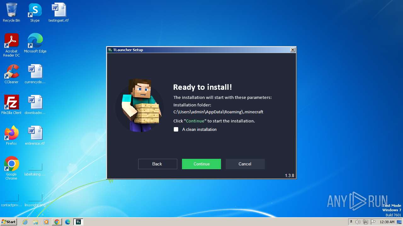The height and width of the screenshot is (226, 403).
Task: Click the taskbar clock showing 12:38 AM
Action: [x=387, y=222]
